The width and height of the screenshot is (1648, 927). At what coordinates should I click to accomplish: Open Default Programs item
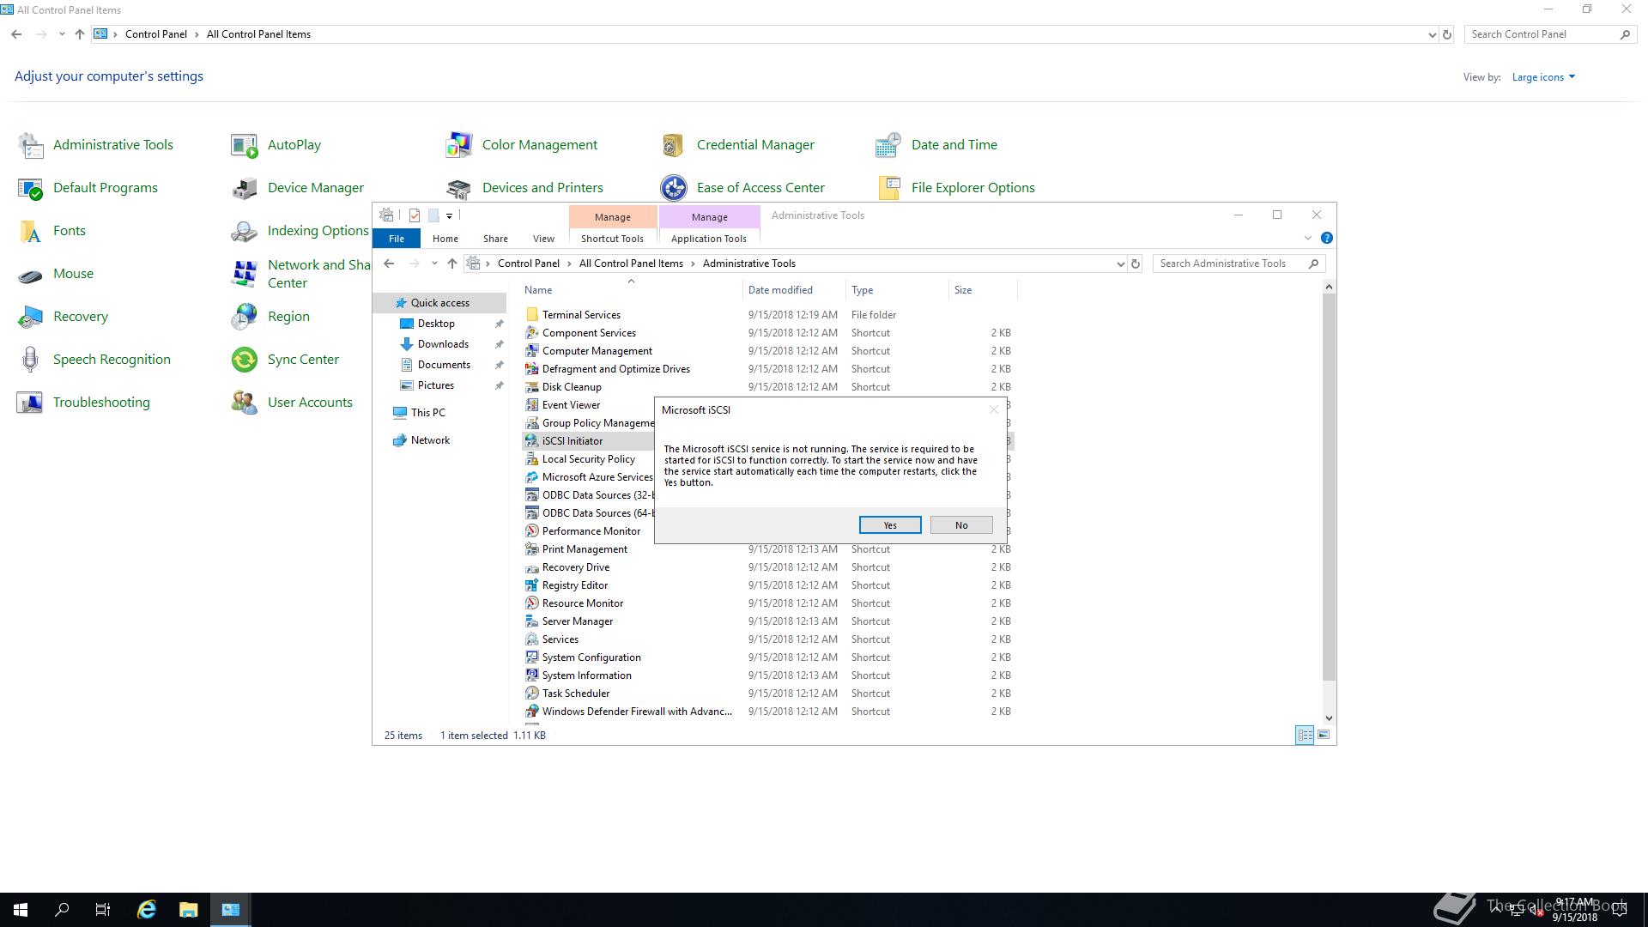tap(88, 188)
